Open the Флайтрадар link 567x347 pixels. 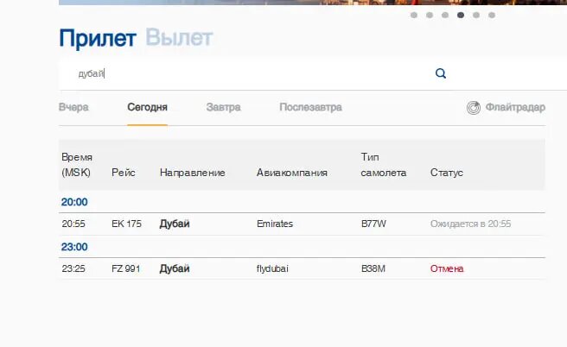coord(515,107)
